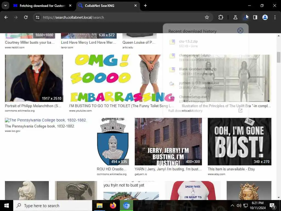Click This item is unavailable - Etsy title
The image size is (281, 211).
tap(231, 169)
